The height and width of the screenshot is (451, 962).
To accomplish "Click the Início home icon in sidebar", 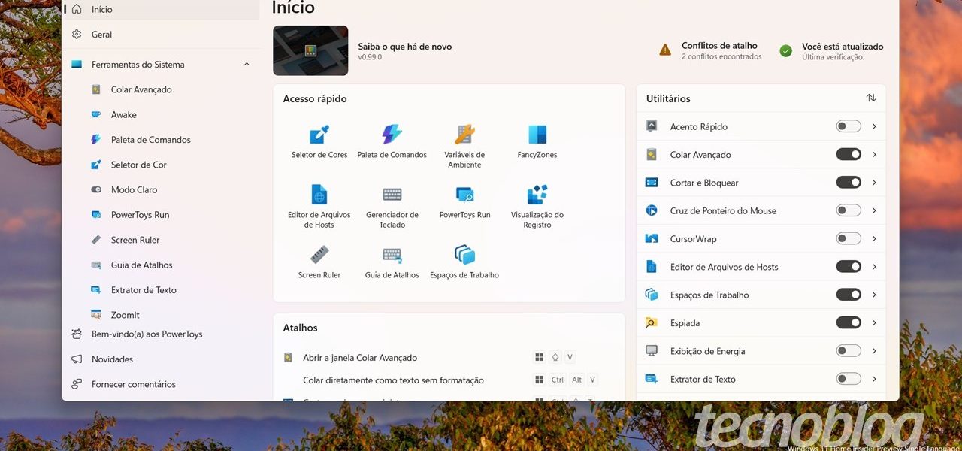I will pos(77,9).
